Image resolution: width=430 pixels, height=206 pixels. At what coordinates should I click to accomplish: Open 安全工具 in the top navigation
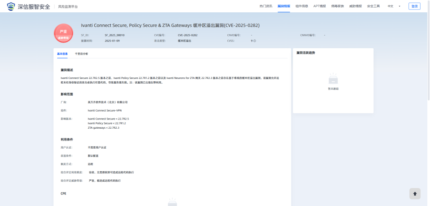coord(373,6)
